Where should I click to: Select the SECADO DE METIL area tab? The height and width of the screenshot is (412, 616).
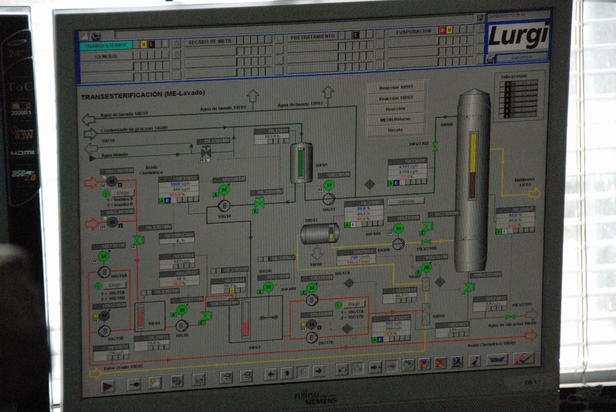(x=210, y=42)
